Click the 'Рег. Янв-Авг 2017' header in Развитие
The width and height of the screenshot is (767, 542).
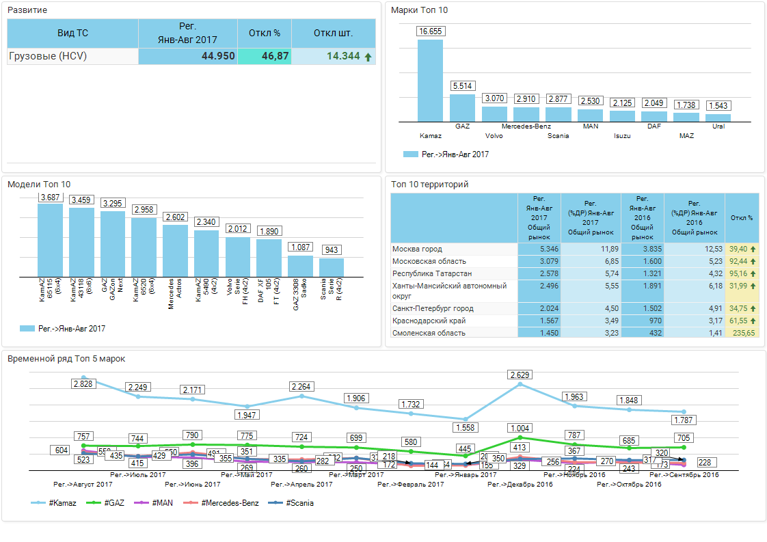click(x=188, y=33)
